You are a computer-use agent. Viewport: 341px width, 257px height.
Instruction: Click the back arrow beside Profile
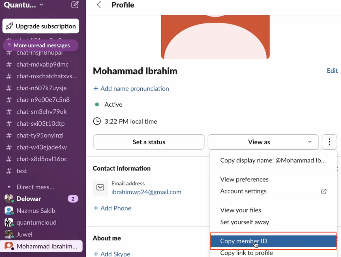(x=99, y=5)
